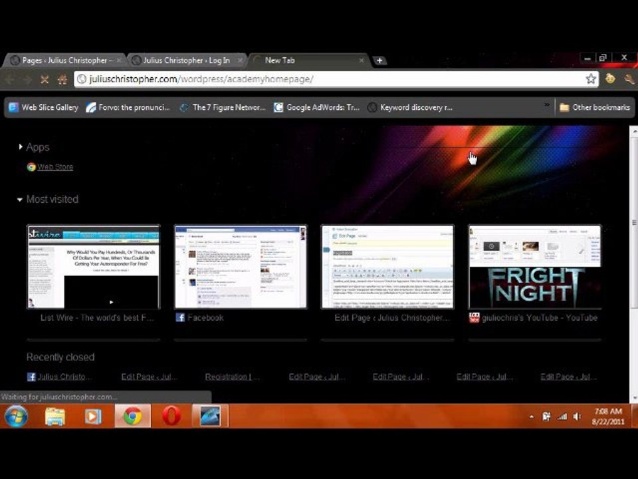Open a new tab with the plus button
Screen dimensions: 638x479
(379, 61)
